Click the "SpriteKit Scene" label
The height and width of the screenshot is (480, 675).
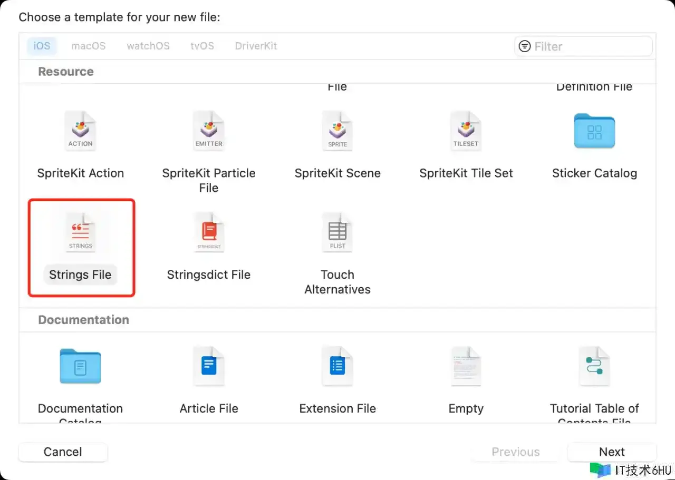(x=337, y=173)
